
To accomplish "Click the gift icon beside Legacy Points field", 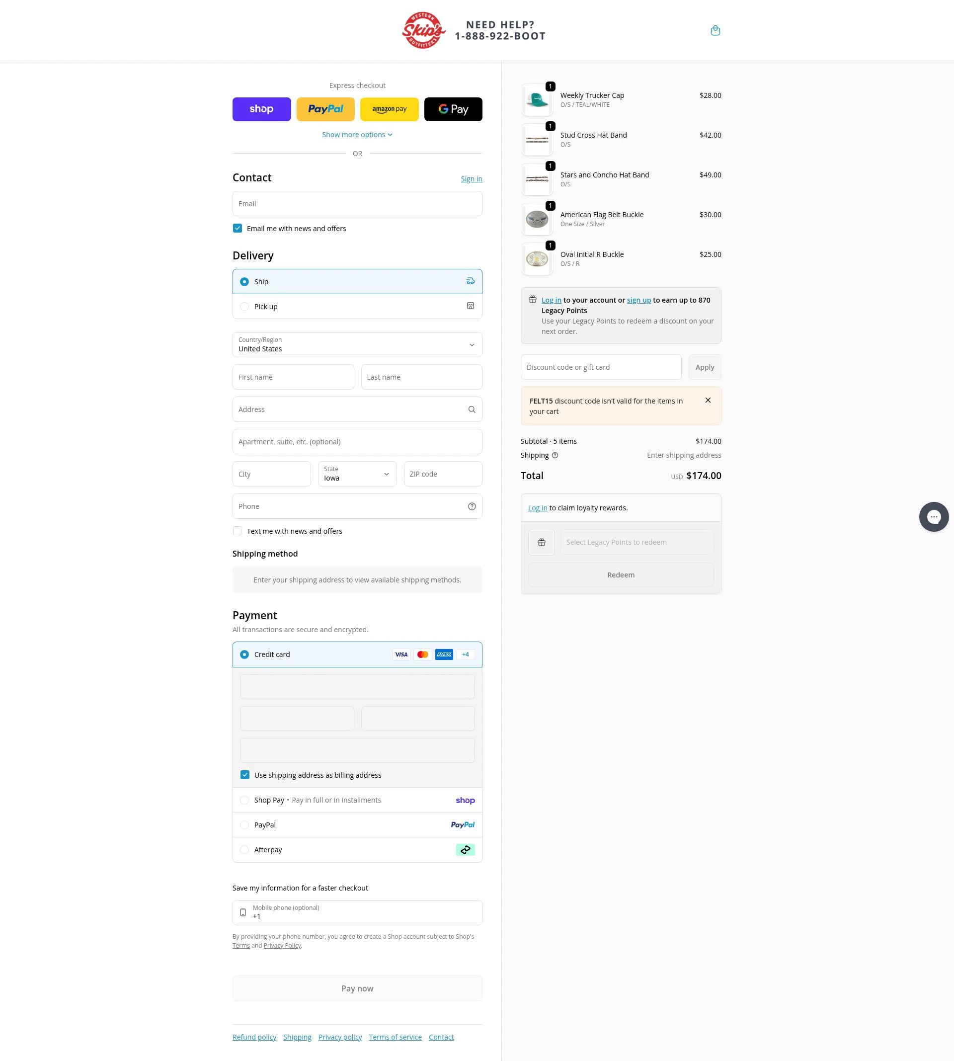I will coord(541,542).
